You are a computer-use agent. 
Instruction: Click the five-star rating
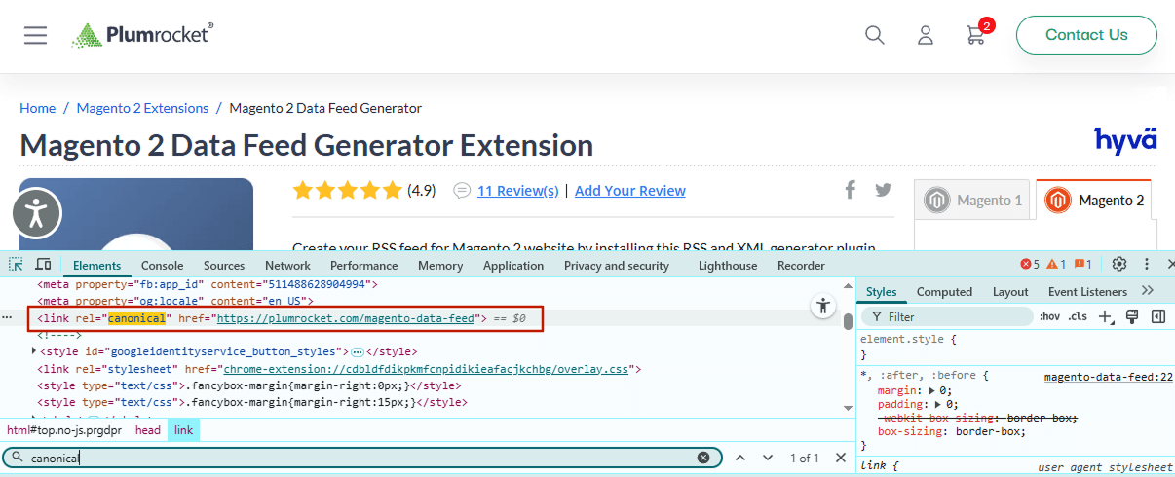(347, 190)
